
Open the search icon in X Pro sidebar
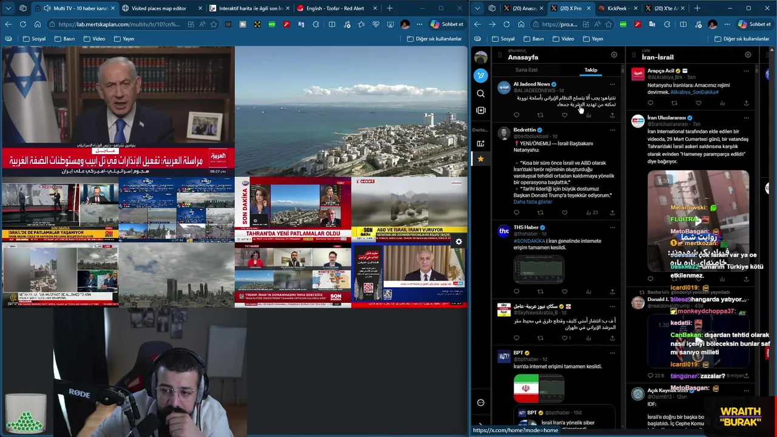coord(481,93)
